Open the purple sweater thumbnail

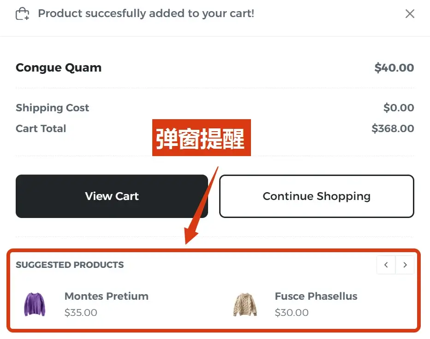point(35,304)
